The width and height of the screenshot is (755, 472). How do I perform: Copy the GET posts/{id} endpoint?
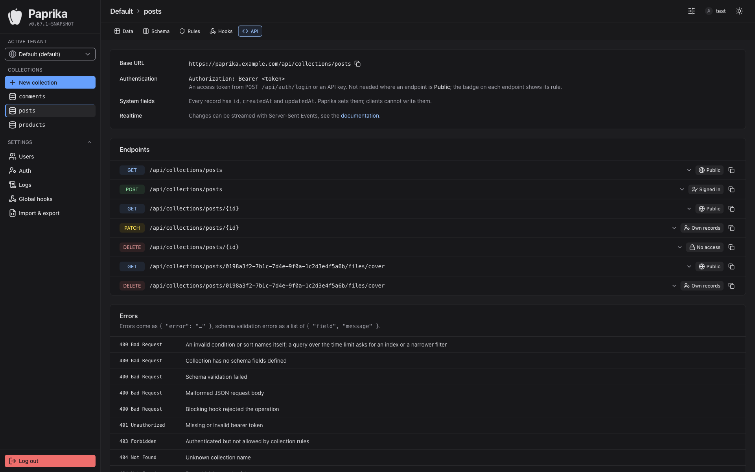tap(731, 209)
